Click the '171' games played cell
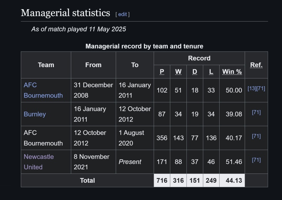 [162, 162]
